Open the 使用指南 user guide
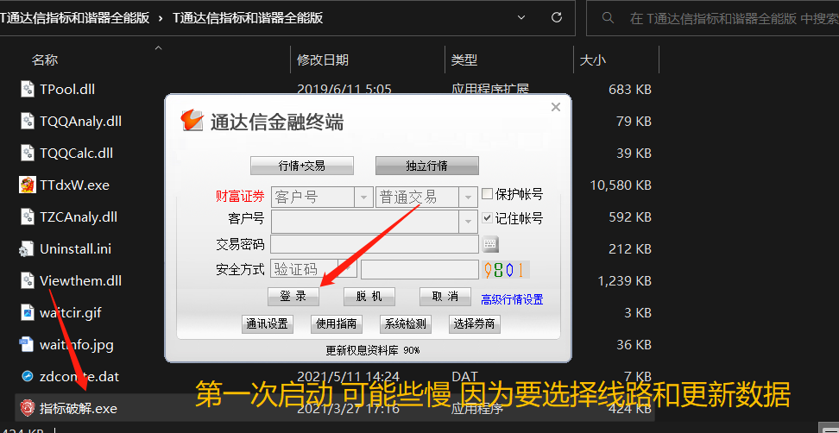The height and width of the screenshot is (433, 839). click(337, 323)
